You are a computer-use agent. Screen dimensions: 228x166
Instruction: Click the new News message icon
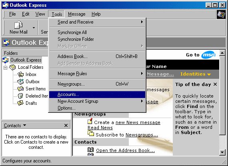pyautogui.click(x=90, y=121)
